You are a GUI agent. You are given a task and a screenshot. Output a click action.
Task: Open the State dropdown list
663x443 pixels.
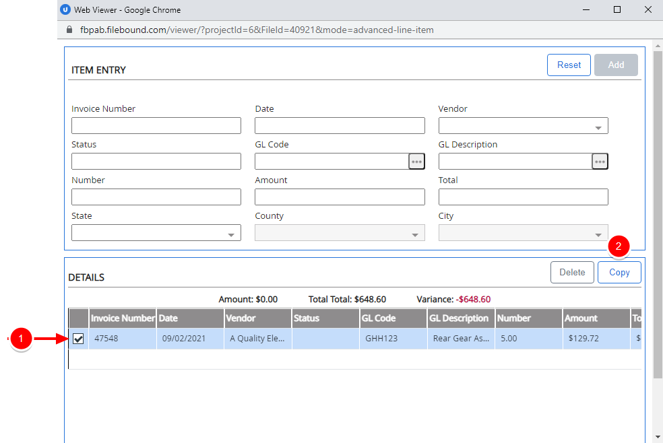click(x=230, y=234)
